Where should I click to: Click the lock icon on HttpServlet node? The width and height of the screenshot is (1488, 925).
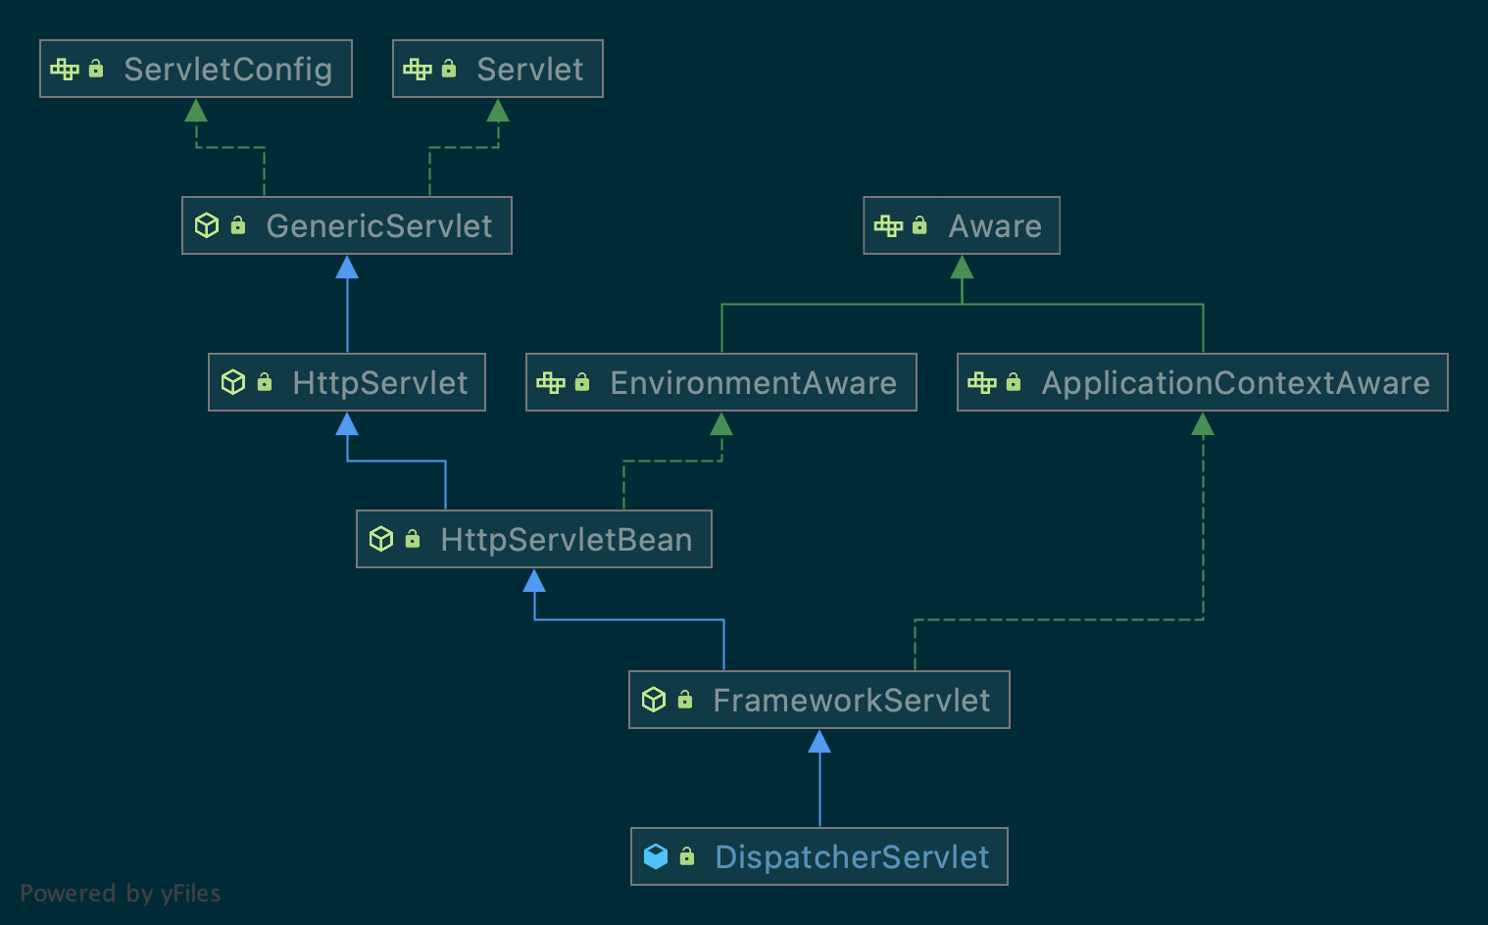point(265,381)
